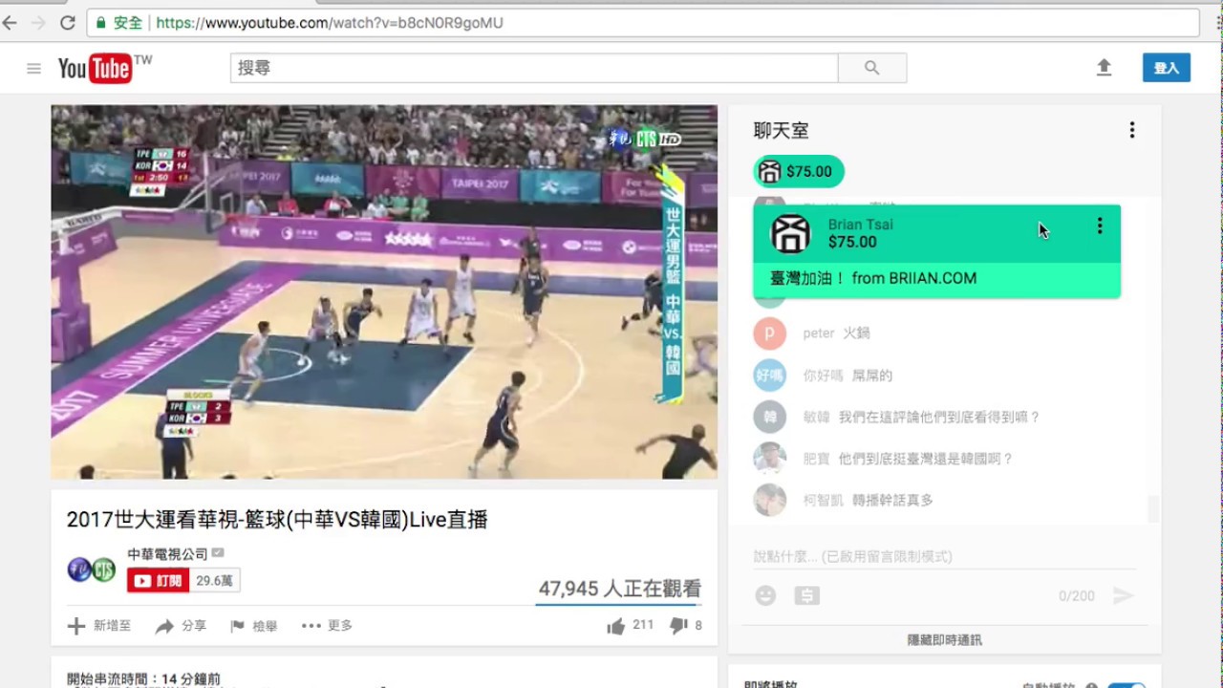
Task: Open the emoji picker in chat
Action: [765, 595]
